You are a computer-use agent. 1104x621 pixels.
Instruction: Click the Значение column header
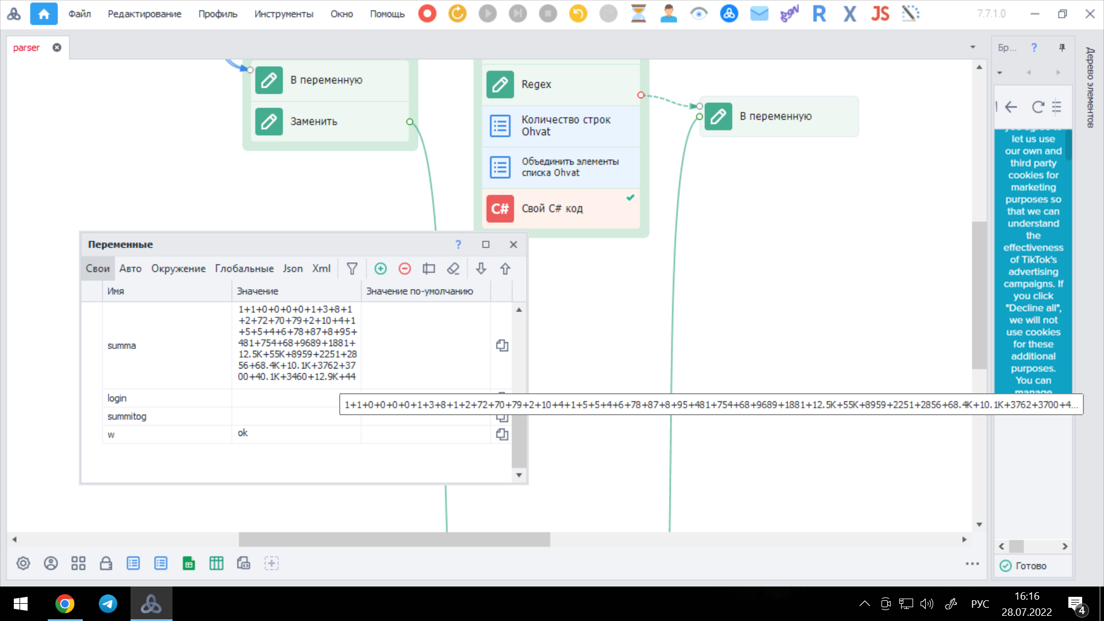296,292
